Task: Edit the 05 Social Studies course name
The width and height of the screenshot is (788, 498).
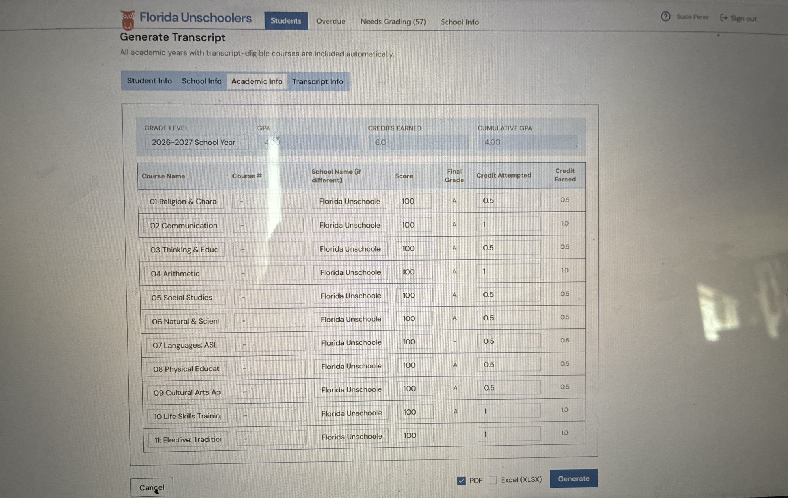Action: click(185, 298)
